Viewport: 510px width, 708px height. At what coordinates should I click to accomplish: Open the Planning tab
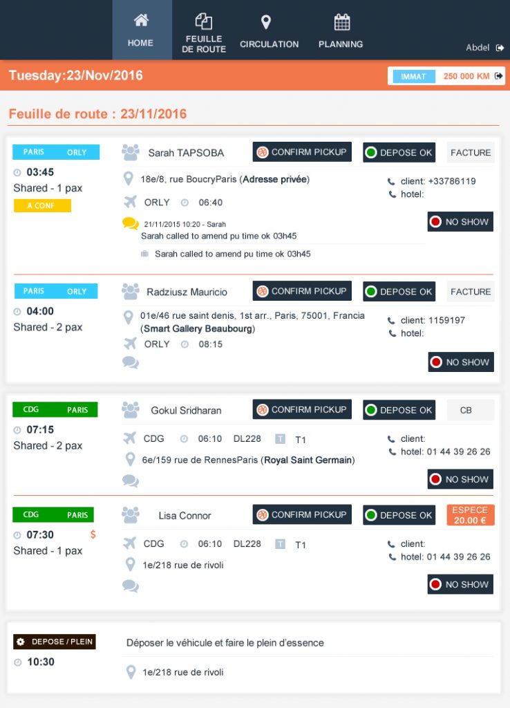[x=341, y=32]
